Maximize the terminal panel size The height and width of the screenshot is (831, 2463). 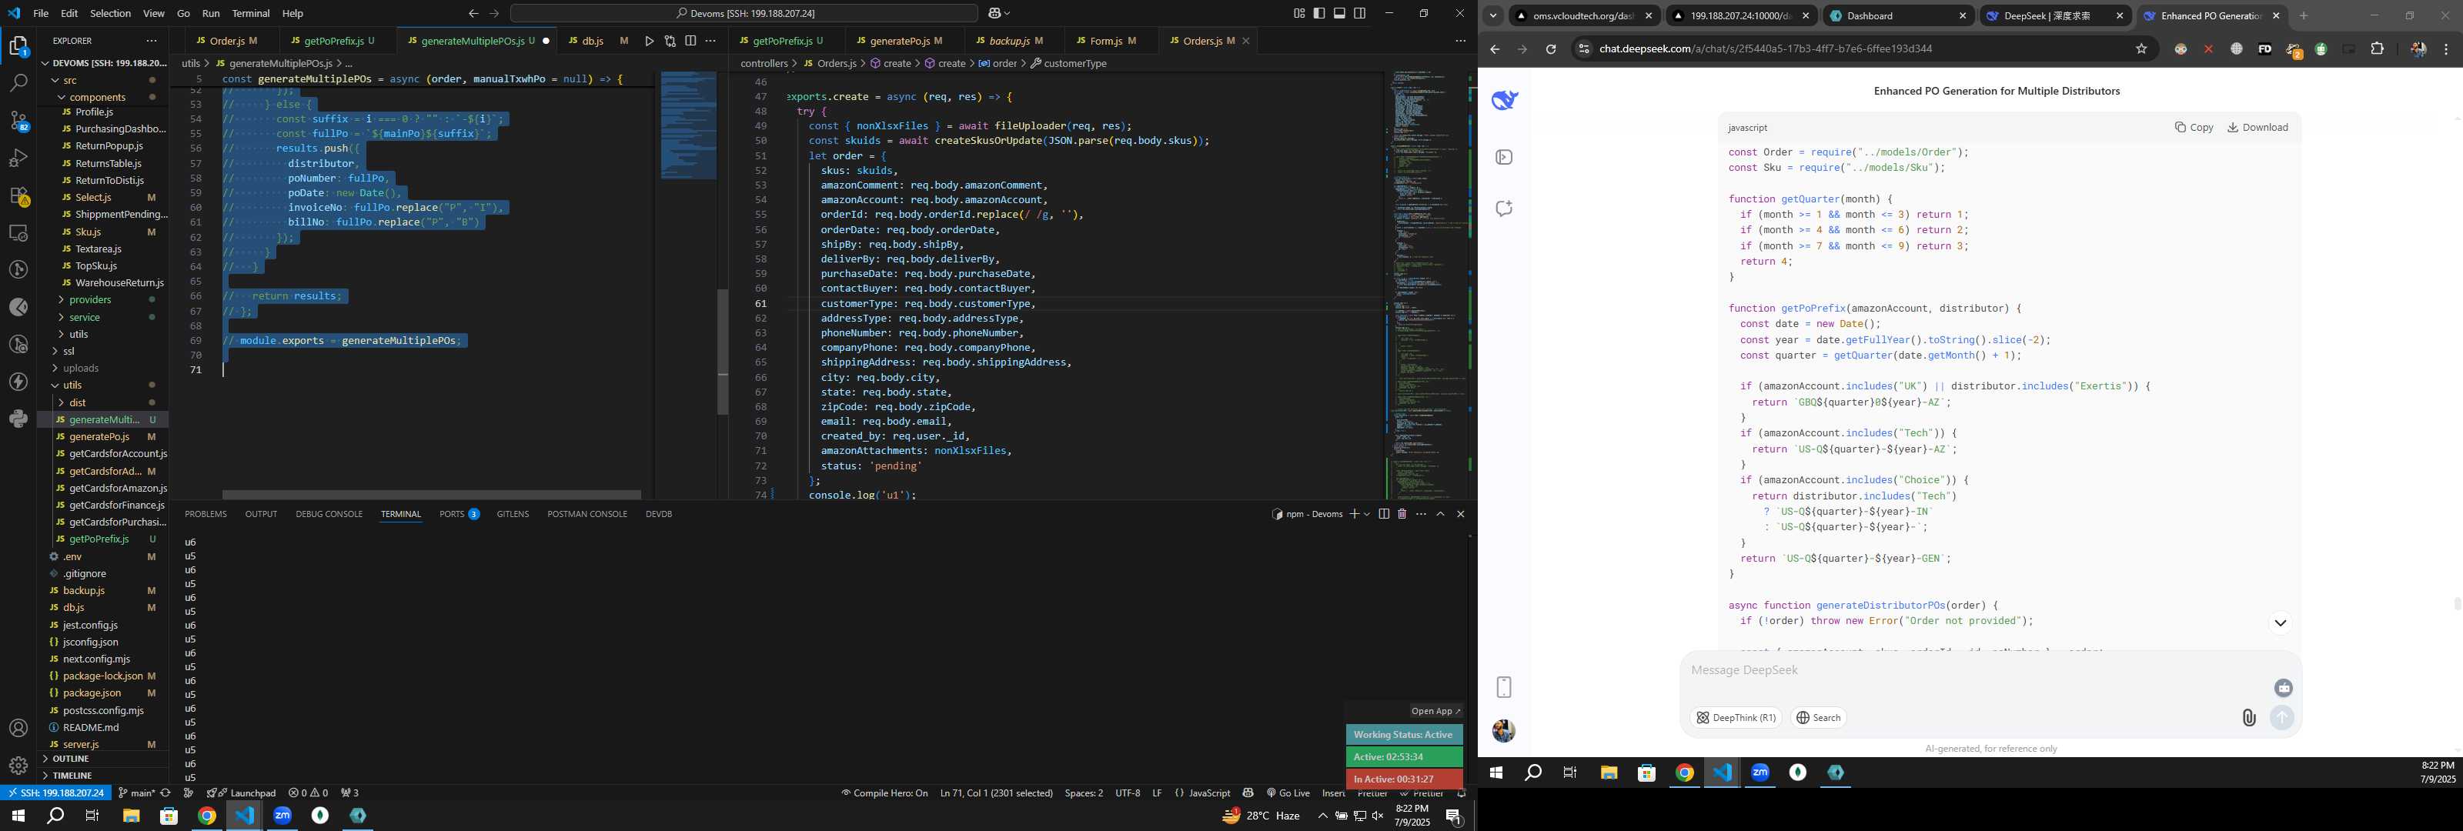tap(1441, 513)
